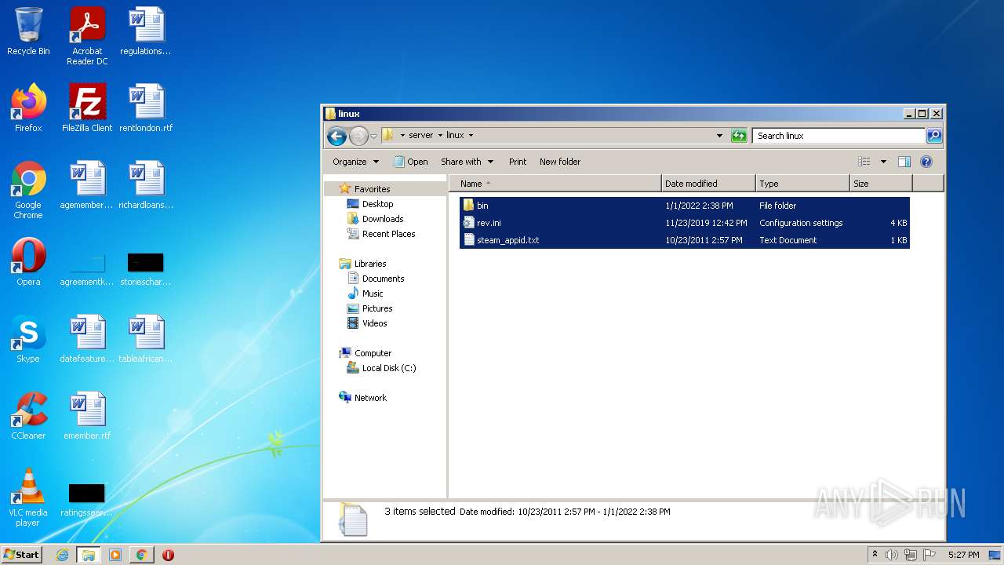Open Google Chrome desktop shortcut

28,190
